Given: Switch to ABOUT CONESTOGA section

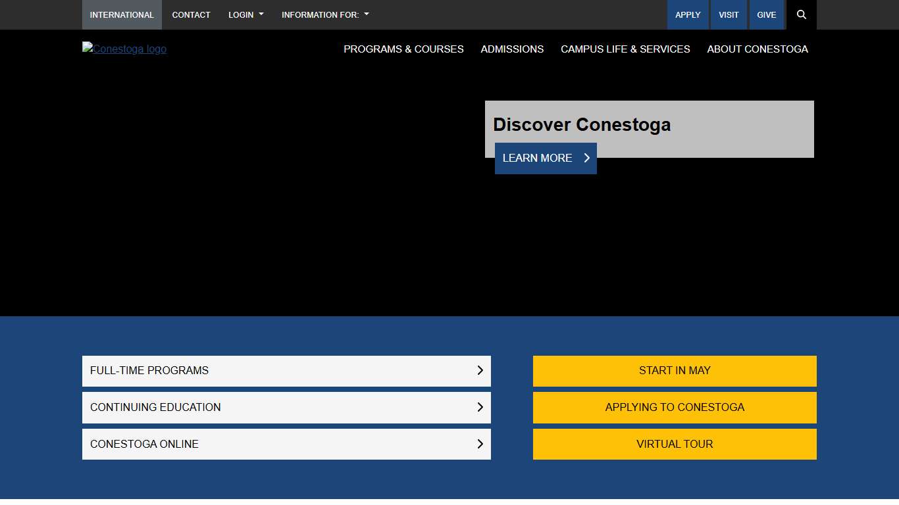Looking at the screenshot, I should (x=757, y=49).
